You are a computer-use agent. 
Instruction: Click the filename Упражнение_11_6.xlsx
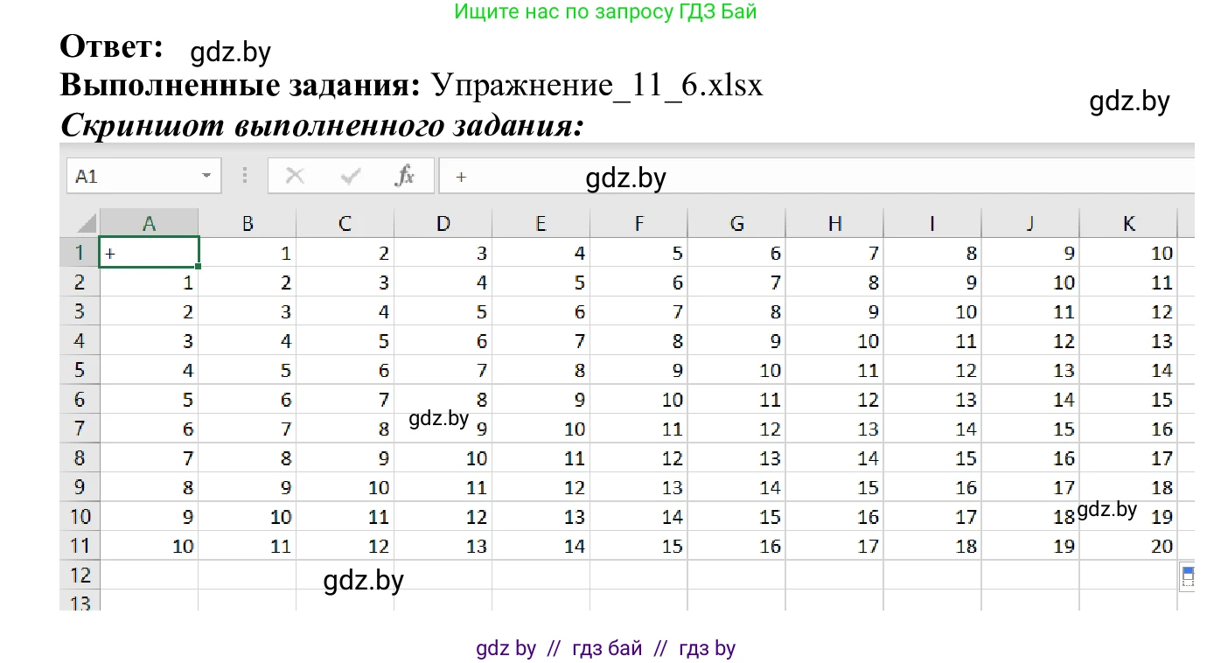point(595,84)
